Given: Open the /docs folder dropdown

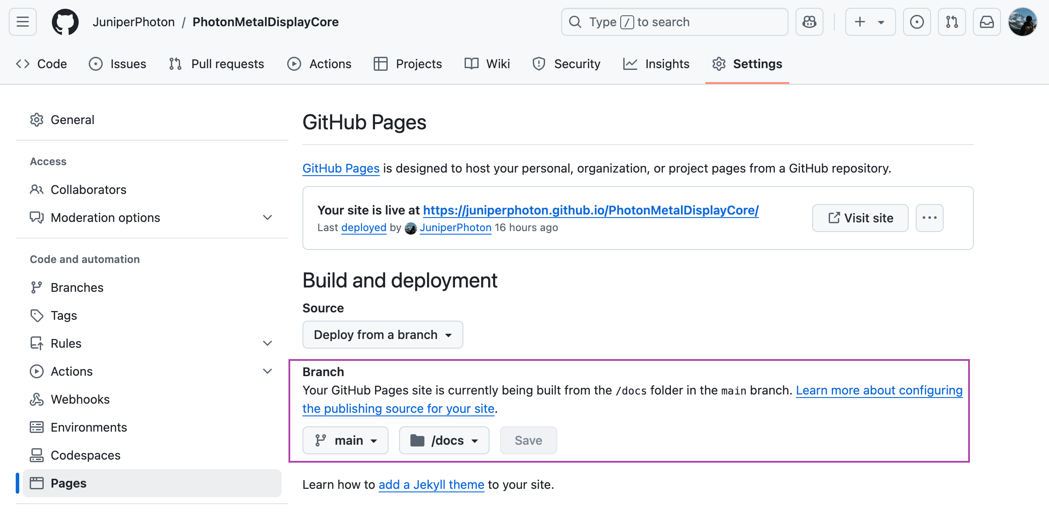Looking at the screenshot, I should pyautogui.click(x=444, y=440).
